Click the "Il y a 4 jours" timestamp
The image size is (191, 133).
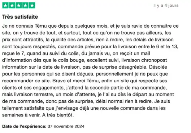pos(166,6)
